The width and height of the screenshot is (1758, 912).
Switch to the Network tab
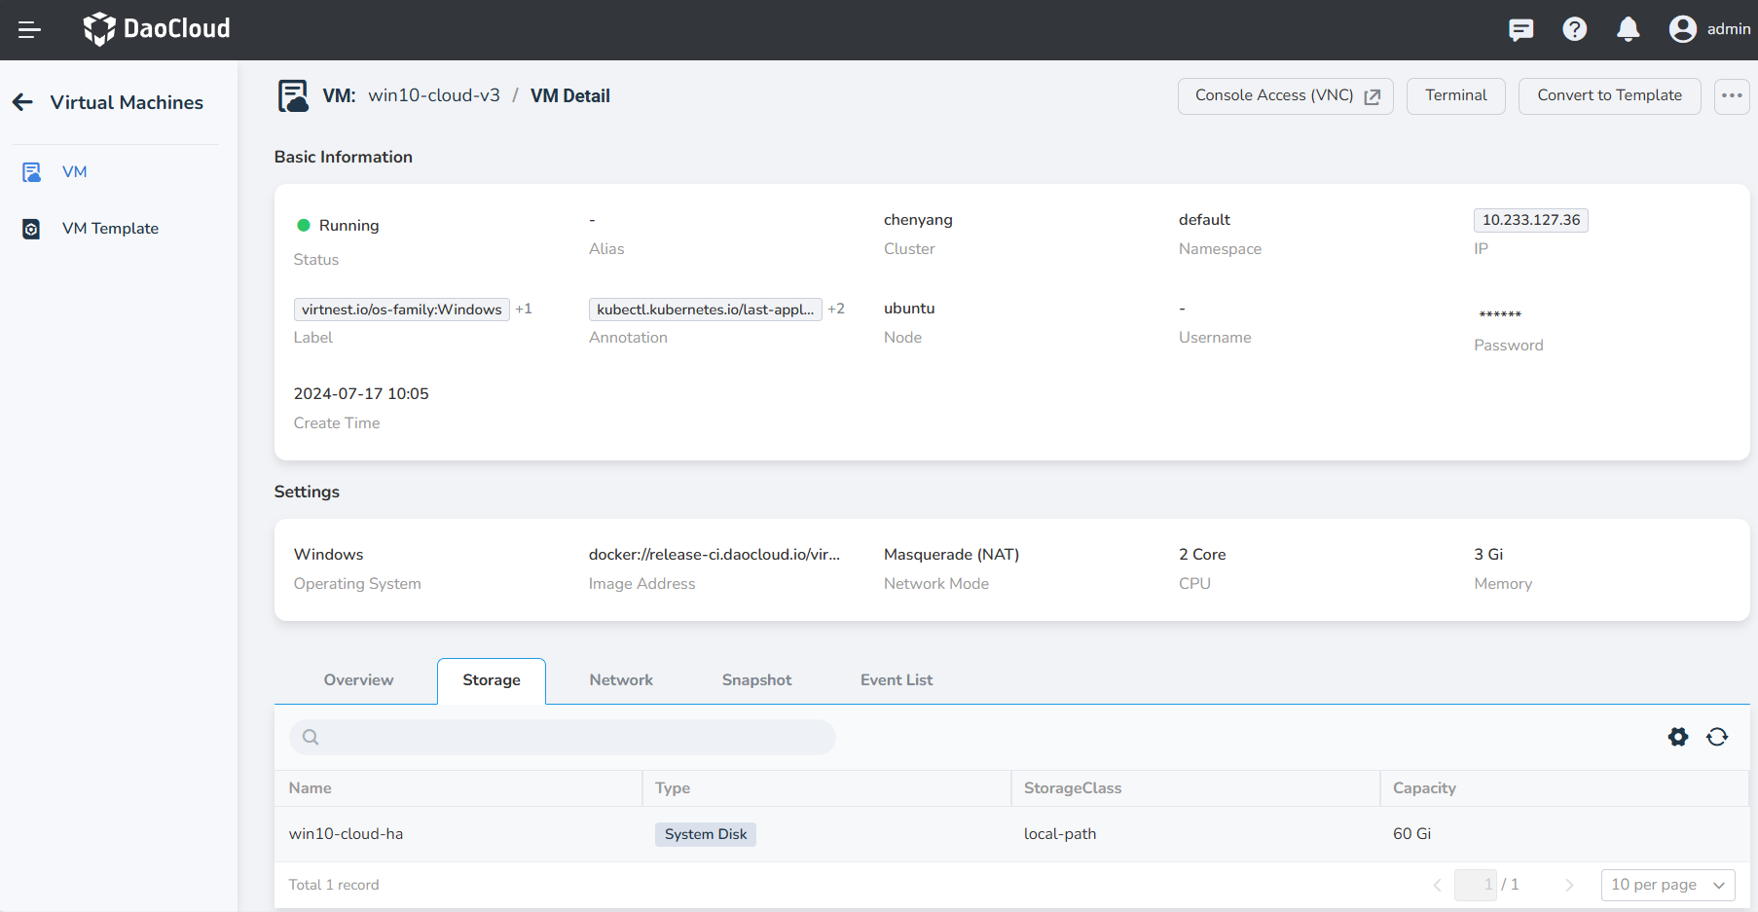(621, 680)
